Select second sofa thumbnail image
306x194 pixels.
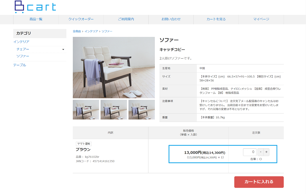click(x=114, y=110)
